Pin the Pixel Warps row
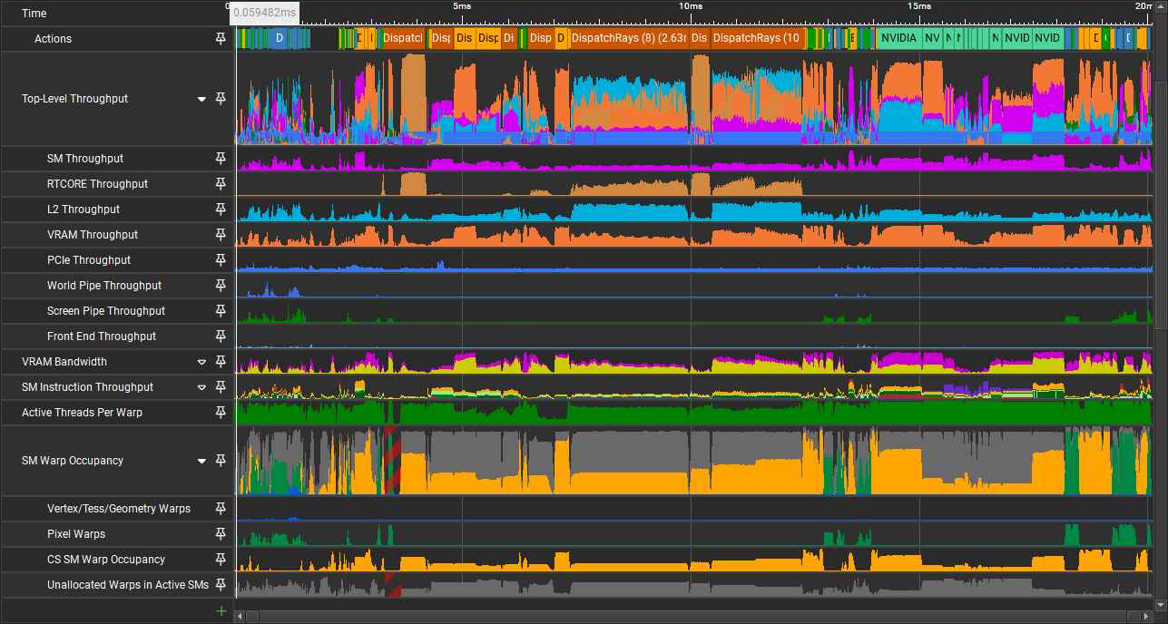Viewport: 1168px width, 624px height. [221, 534]
